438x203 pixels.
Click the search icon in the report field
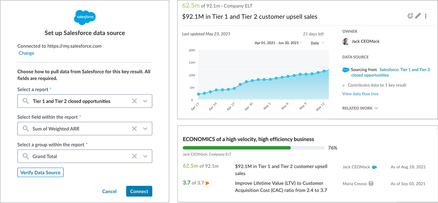coord(26,101)
